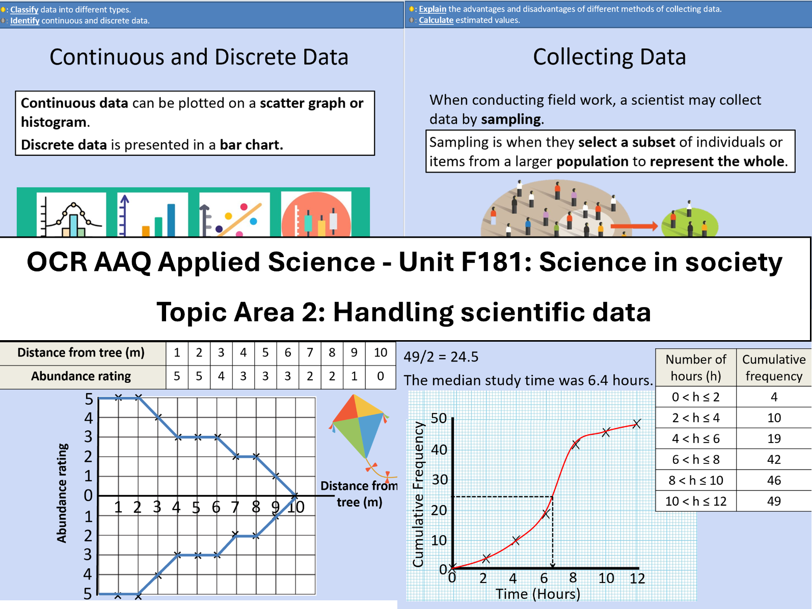Screen dimensions: 812x609
Task: Click the '6 < h ≤ 8' table row
Action: (734, 460)
